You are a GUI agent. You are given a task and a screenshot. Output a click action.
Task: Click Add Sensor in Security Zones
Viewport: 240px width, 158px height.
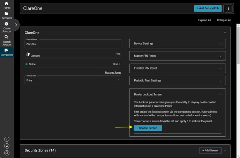tap(210, 150)
